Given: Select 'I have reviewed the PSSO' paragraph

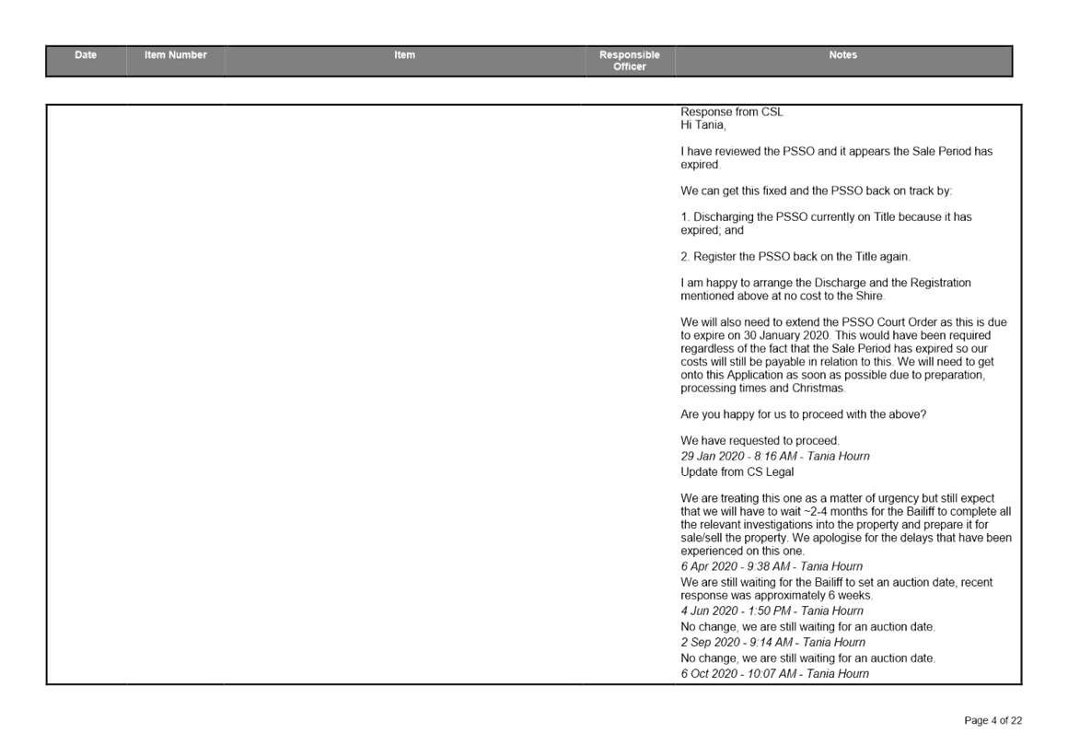Looking at the screenshot, I should pos(836,158).
